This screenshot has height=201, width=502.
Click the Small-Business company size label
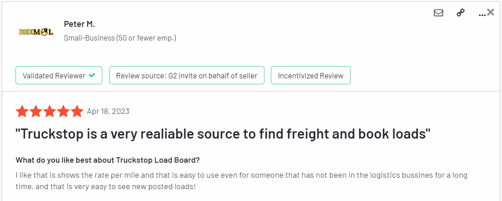click(x=120, y=38)
